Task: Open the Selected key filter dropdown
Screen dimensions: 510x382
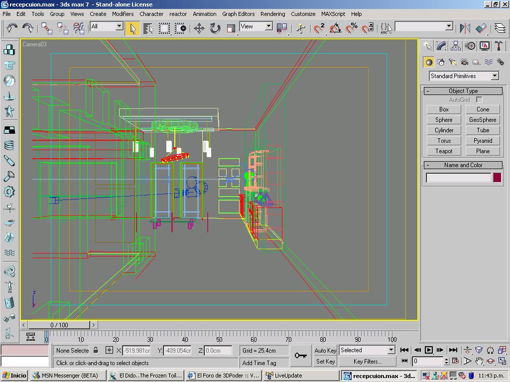Action: (x=367, y=350)
